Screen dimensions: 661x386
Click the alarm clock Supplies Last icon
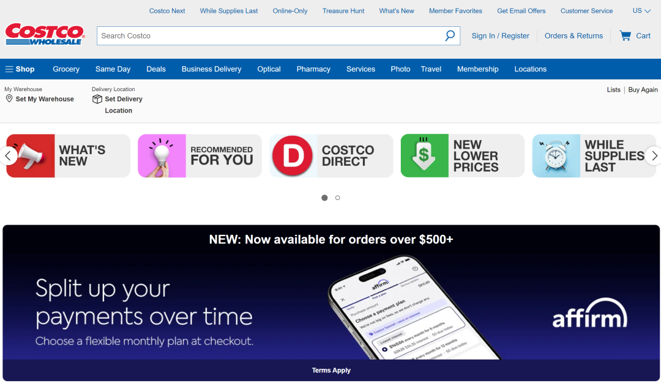tap(556, 155)
